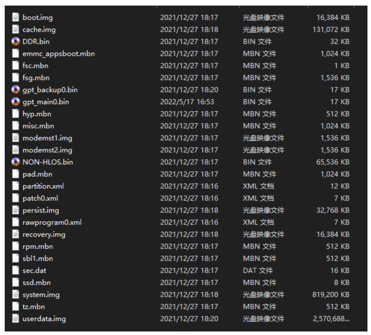Select the patch0.xml file name
This screenshot has height=335, width=371.
(40, 198)
